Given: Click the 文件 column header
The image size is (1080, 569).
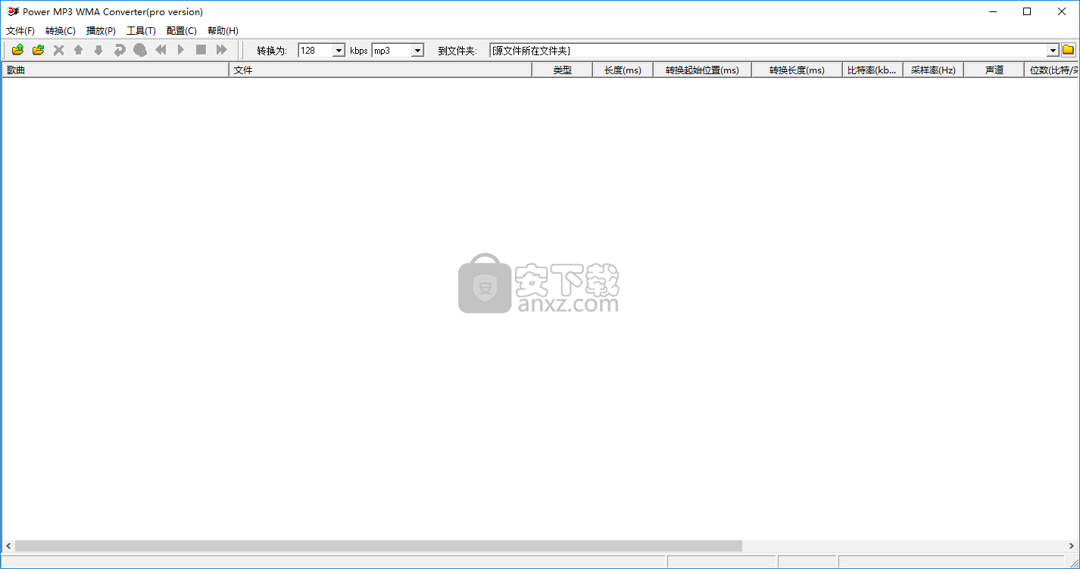Looking at the screenshot, I should 380,70.
